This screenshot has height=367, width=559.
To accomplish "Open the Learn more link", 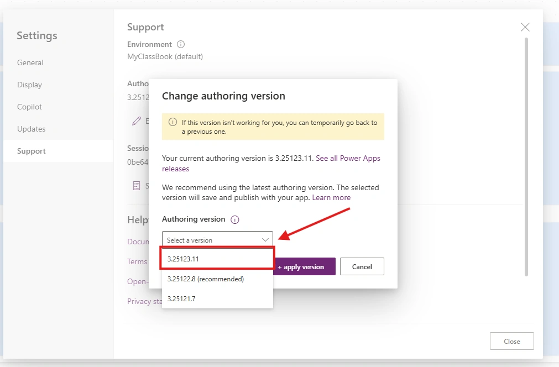I will pos(331,197).
